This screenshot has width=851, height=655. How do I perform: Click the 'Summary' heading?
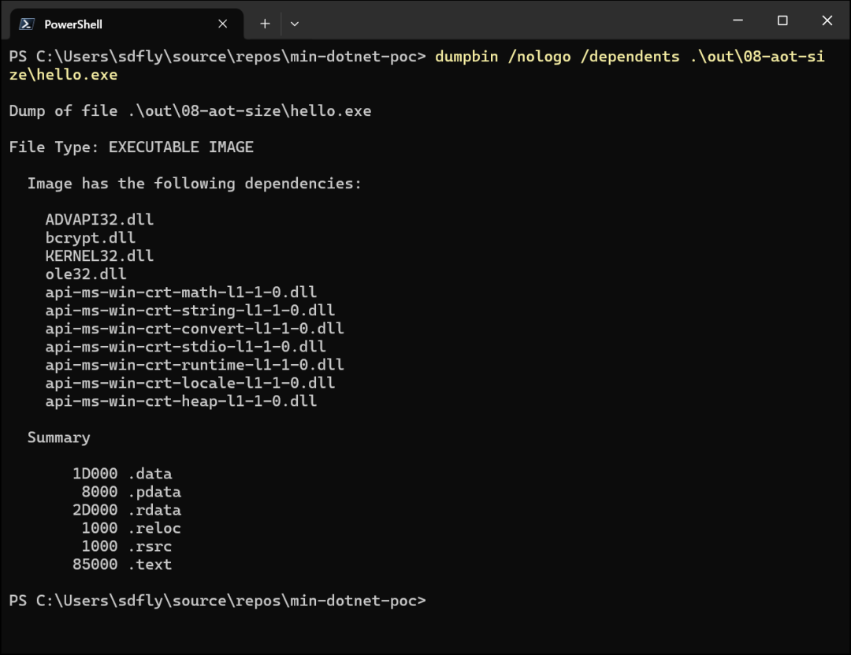pyautogui.click(x=58, y=437)
